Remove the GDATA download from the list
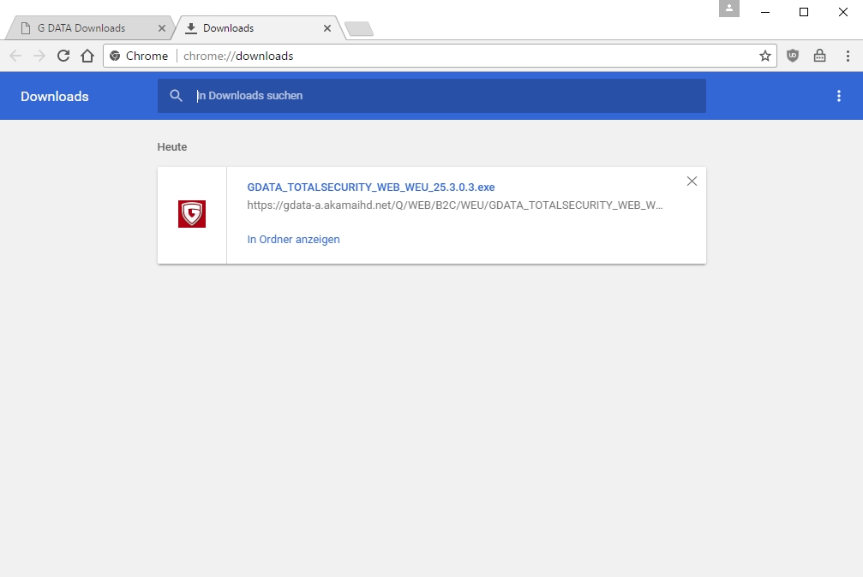The width and height of the screenshot is (863, 577). [692, 181]
